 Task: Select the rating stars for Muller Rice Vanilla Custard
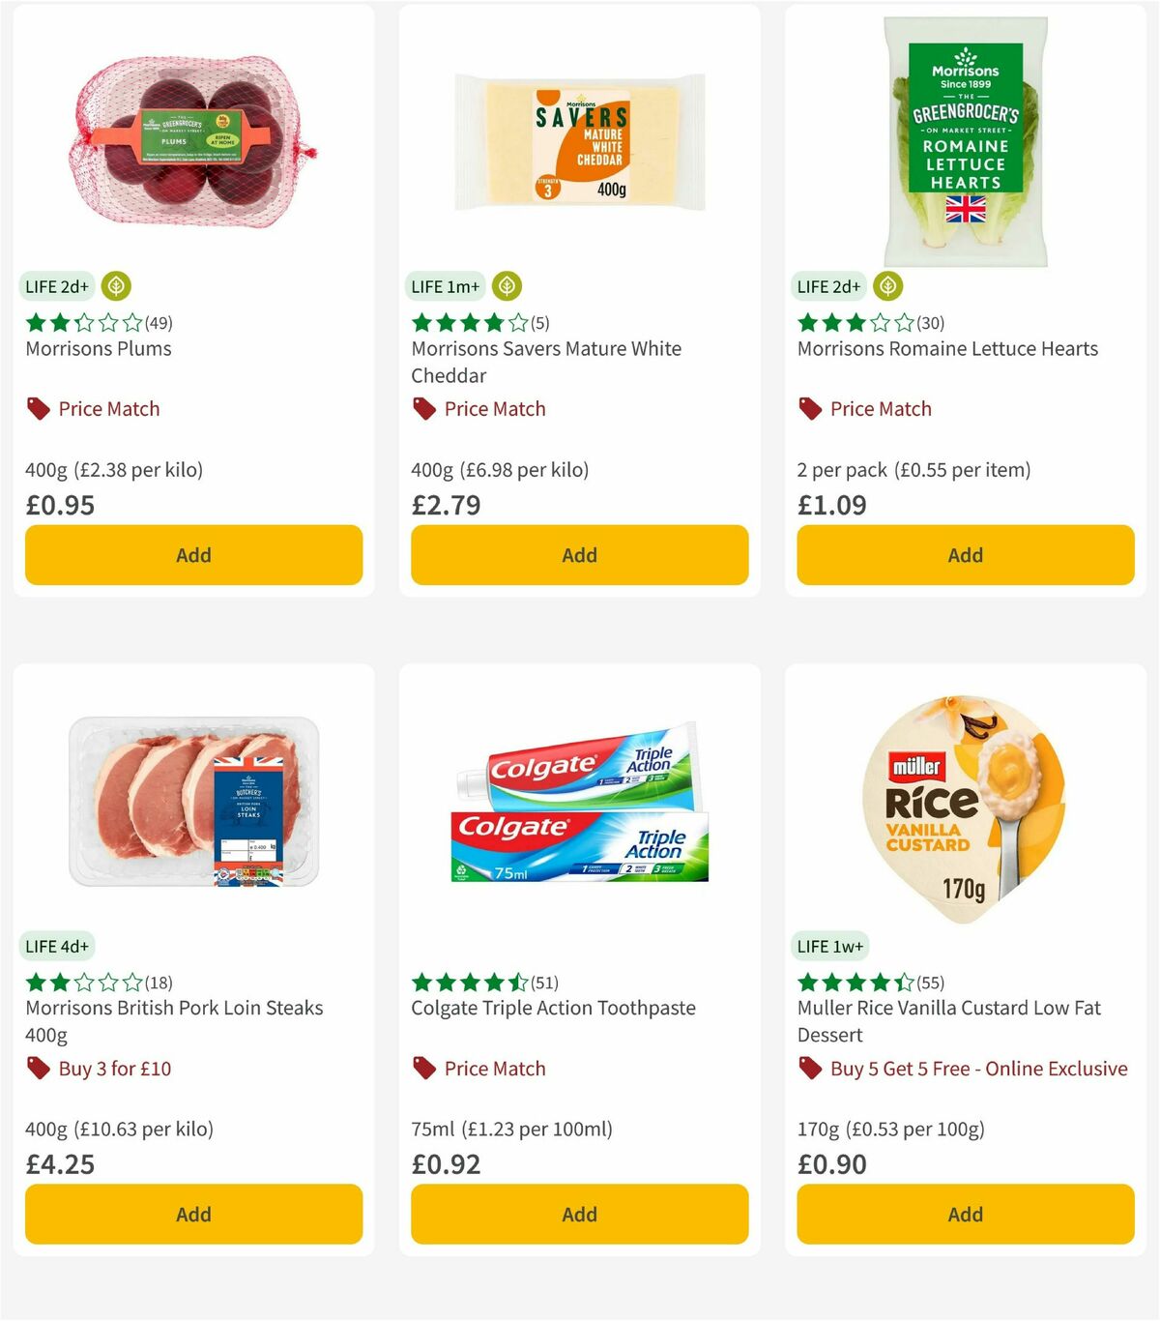point(856,982)
